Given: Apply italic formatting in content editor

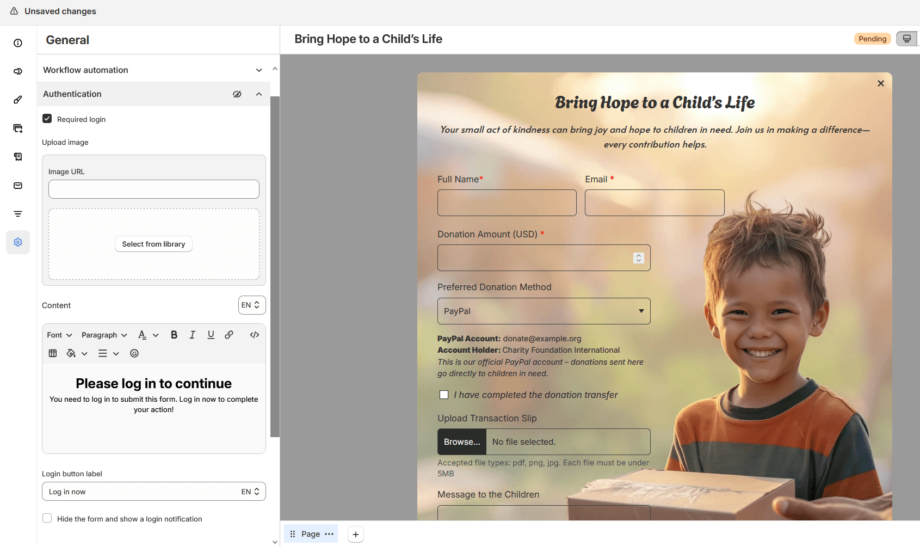Looking at the screenshot, I should pos(192,335).
